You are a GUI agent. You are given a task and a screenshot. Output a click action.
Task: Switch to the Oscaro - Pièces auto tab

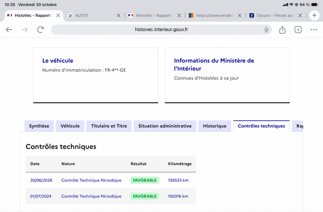(272, 15)
